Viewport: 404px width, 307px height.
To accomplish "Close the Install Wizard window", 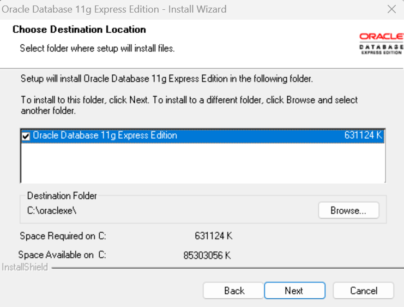I will coord(391,9).
